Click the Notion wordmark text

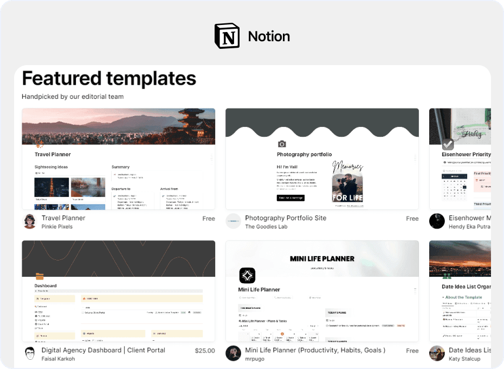(269, 36)
